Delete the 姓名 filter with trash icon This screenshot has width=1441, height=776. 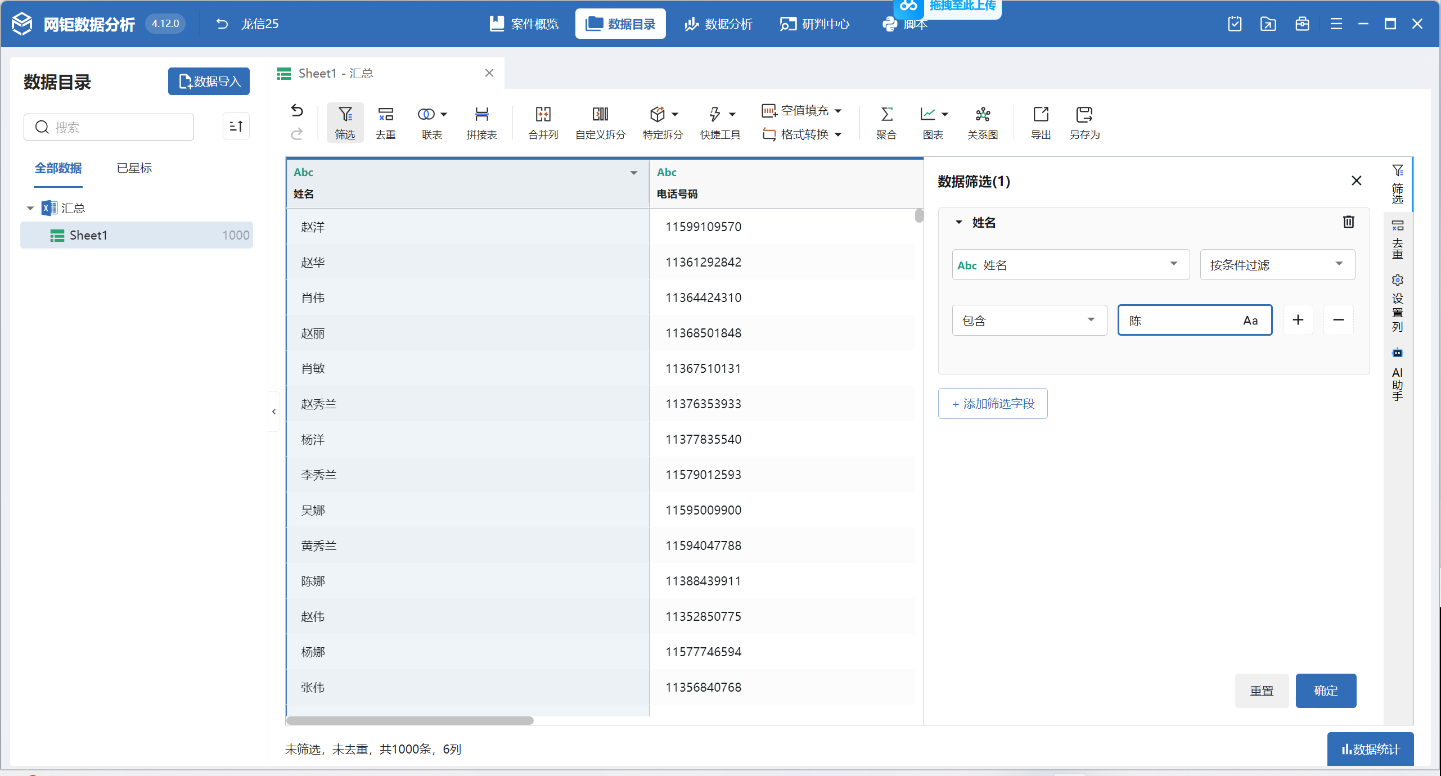click(x=1348, y=222)
